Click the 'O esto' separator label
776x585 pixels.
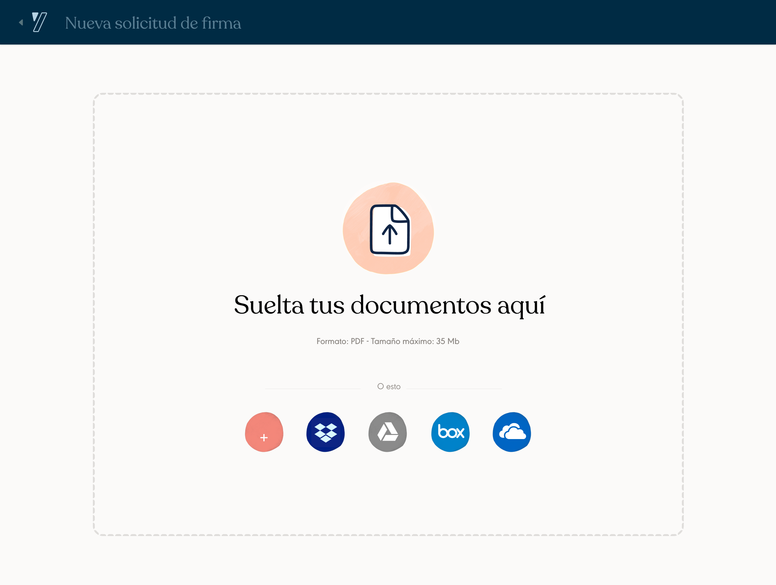389,387
